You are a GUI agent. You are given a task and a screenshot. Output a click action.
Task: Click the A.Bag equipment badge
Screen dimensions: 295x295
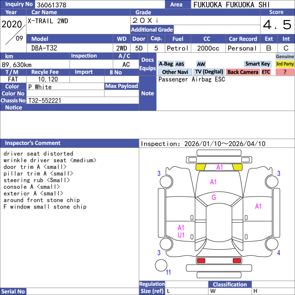[166, 64]
